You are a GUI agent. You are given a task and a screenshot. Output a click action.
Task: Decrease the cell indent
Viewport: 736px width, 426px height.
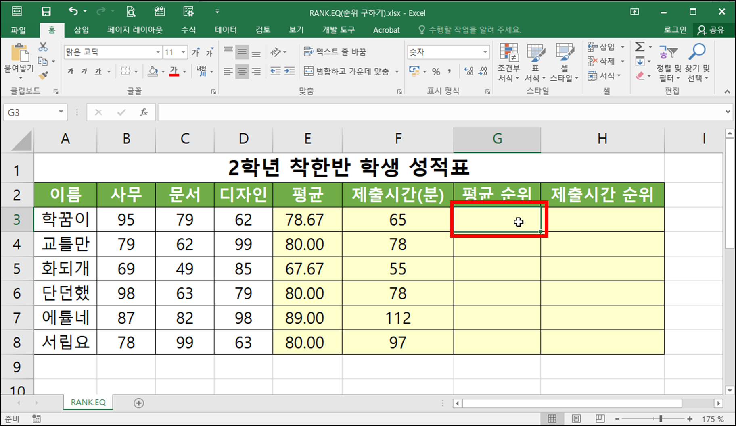tap(276, 71)
